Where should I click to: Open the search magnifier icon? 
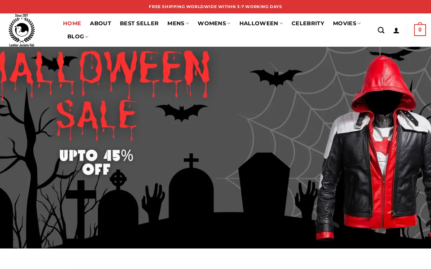(x=381, y=30)
